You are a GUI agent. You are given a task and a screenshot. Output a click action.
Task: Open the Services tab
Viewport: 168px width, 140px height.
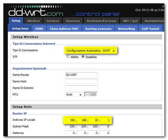click(53, 21)
